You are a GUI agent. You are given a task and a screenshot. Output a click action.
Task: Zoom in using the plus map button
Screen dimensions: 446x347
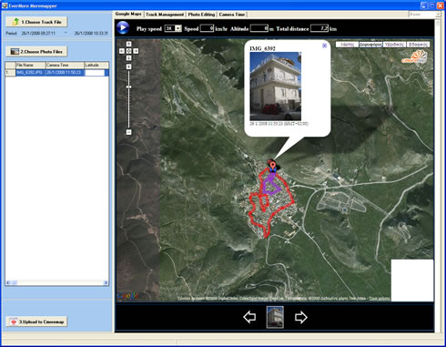coord(128,66)
